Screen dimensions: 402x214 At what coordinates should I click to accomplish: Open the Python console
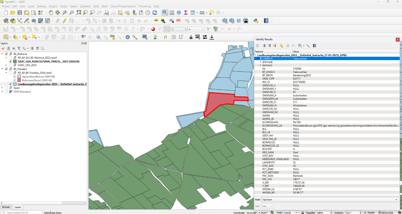click(x=256, y=21)
